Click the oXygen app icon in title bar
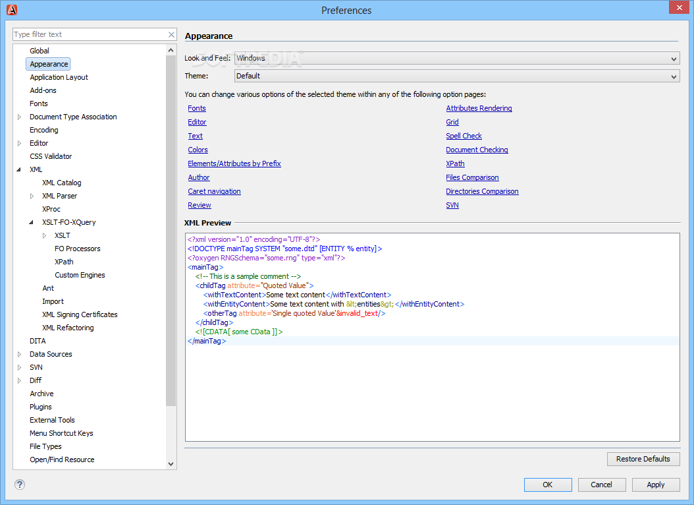Screen dimensions: 694x505 click(x=12, y=10)
